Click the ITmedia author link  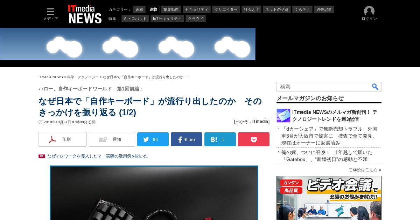point(260,122)
